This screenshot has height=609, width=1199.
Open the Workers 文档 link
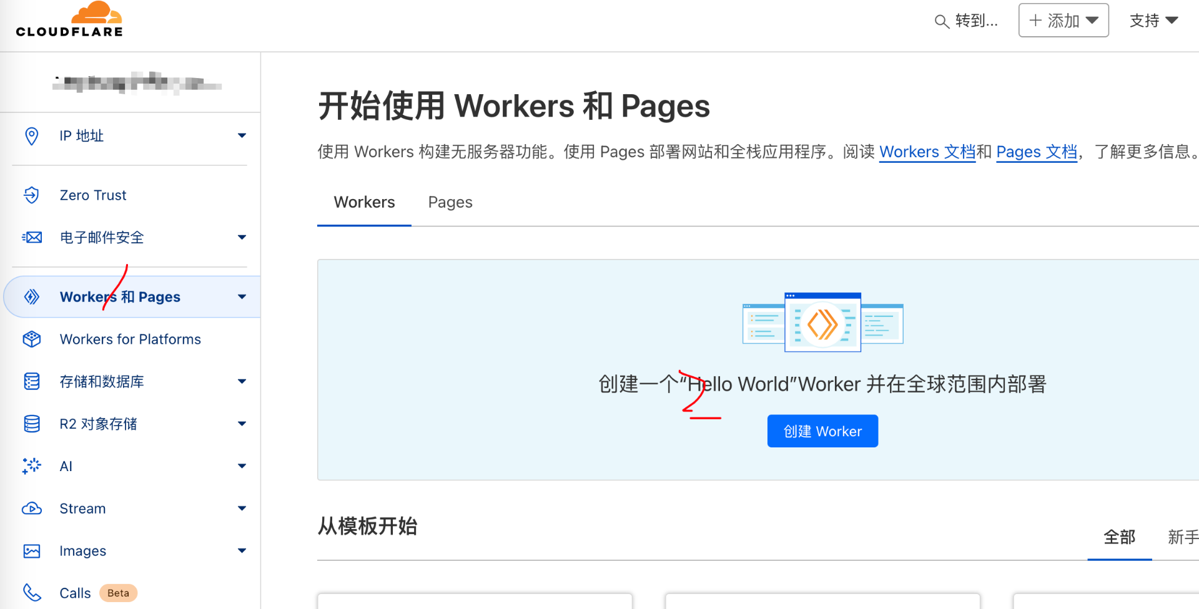pos(927,152)
